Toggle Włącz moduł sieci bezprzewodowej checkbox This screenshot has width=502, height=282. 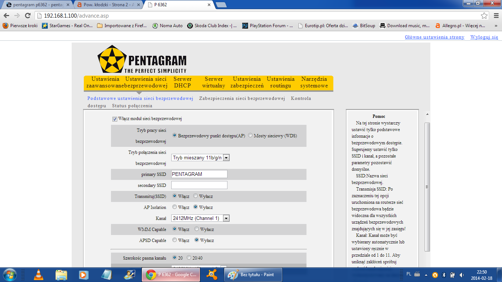(115, 119)
